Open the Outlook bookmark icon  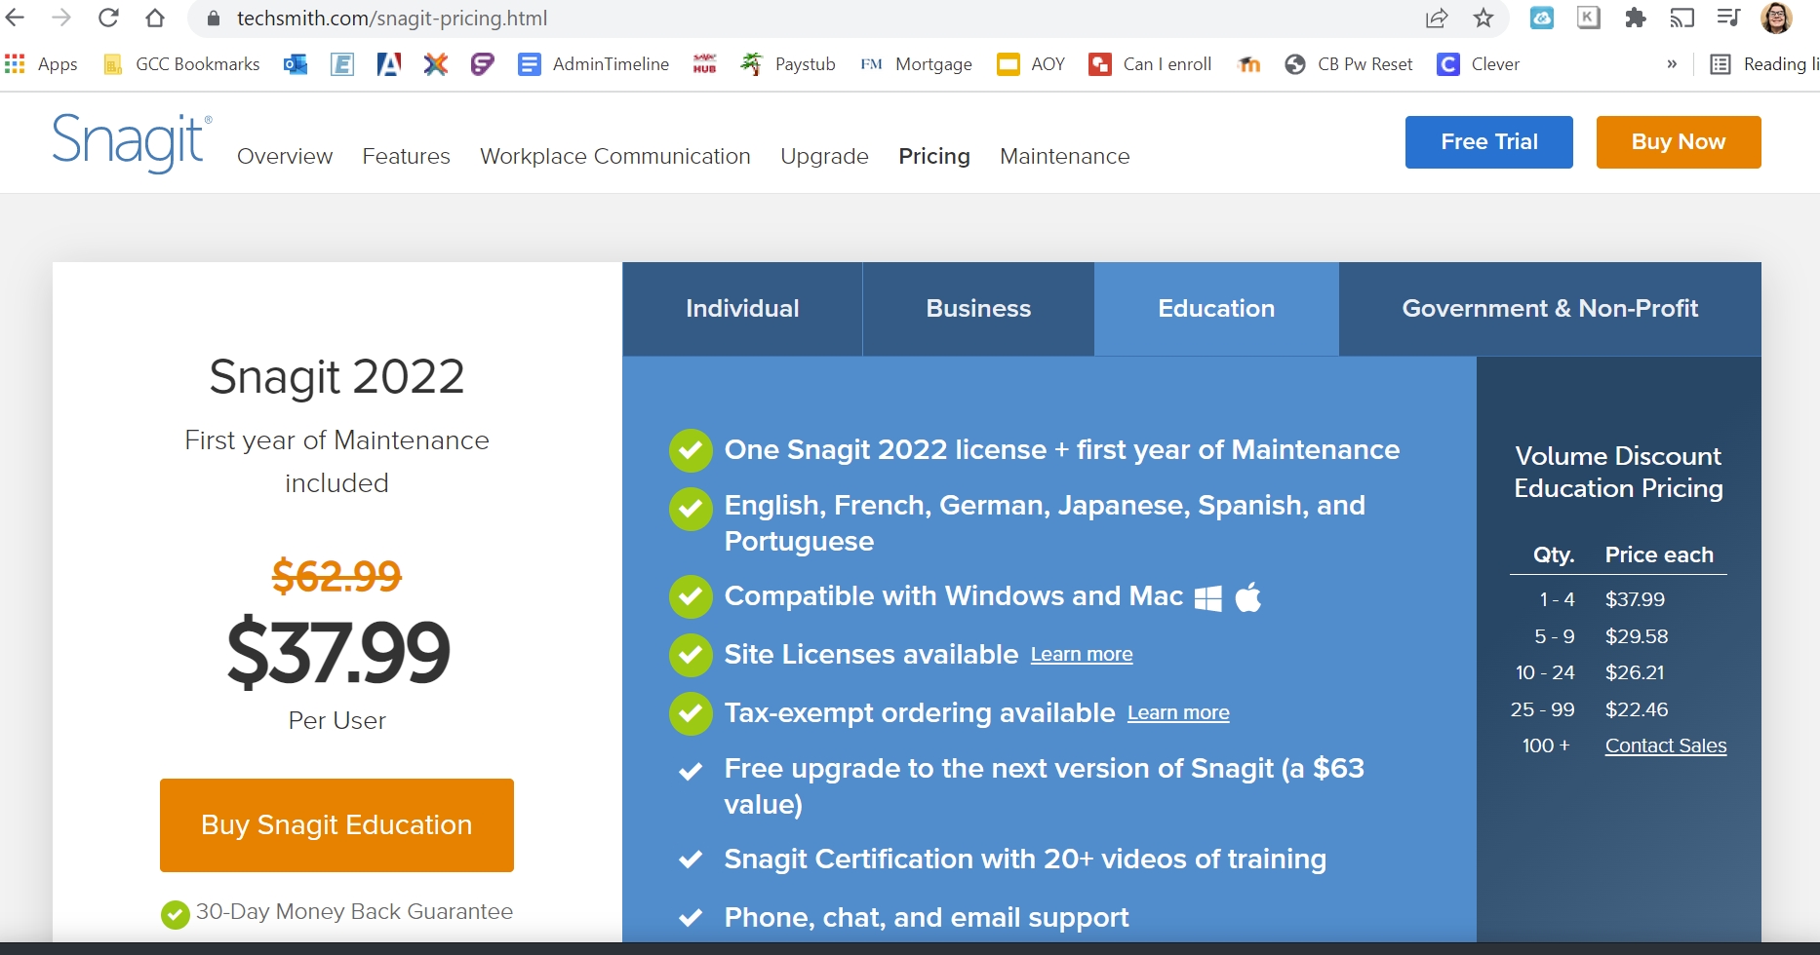coord(296,64)
